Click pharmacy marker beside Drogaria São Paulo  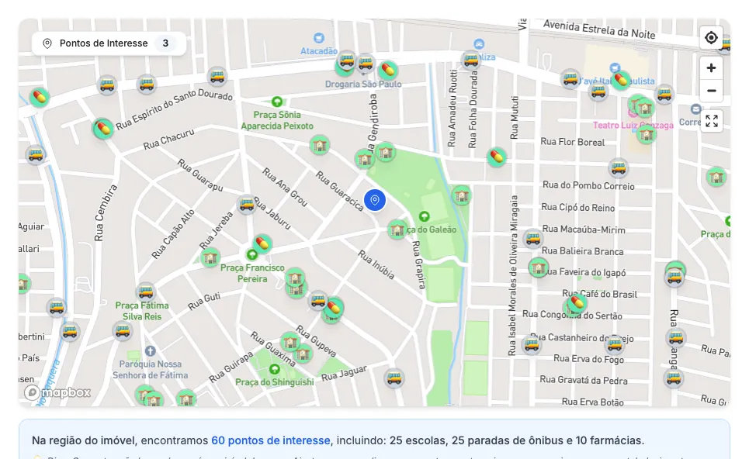coord(388,70)
